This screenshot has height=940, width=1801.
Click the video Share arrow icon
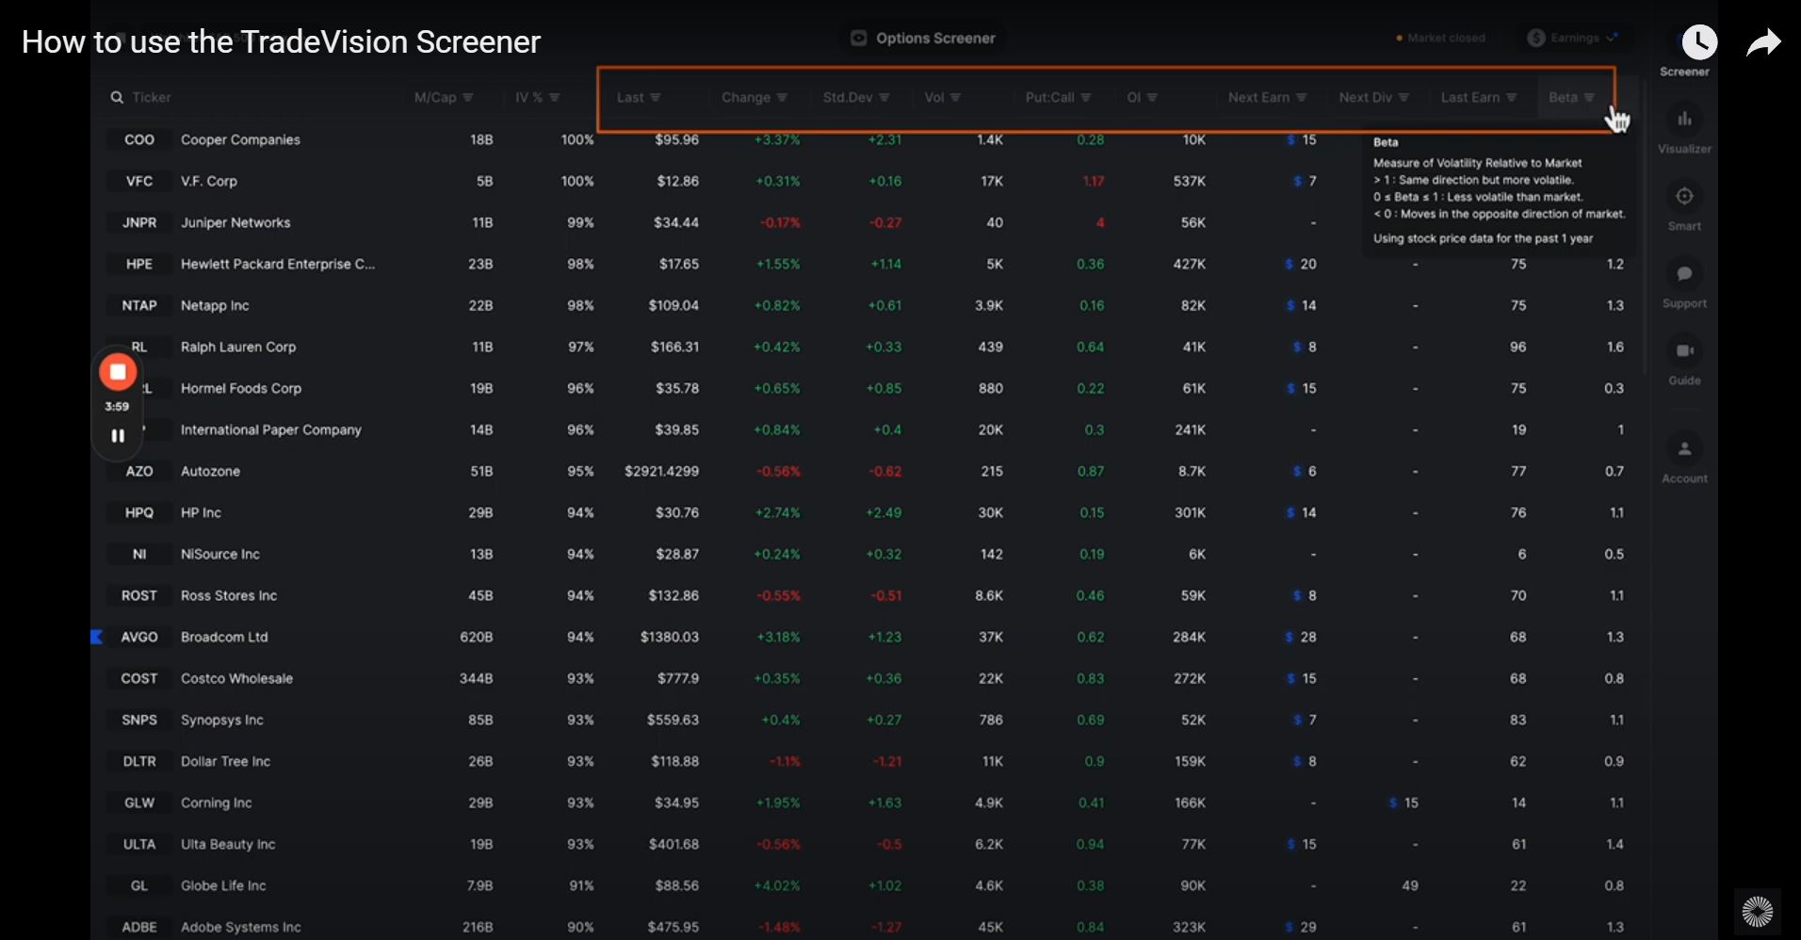coord(1763,42)
